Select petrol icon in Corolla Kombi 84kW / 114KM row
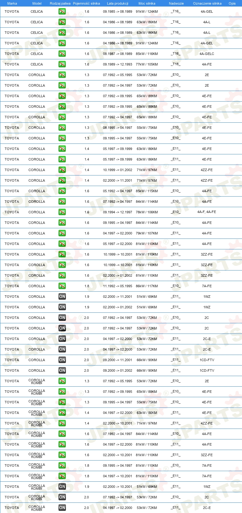 pos(62,434)
